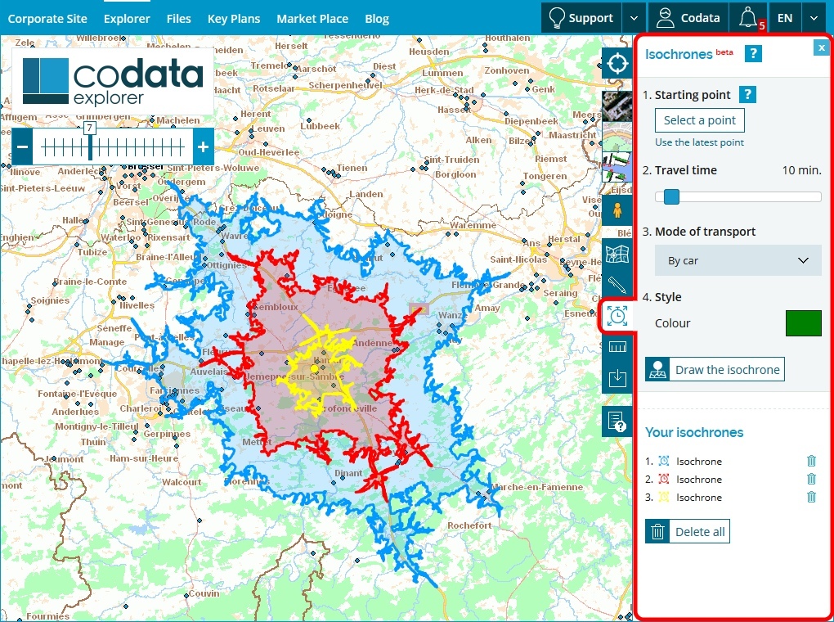Open the download/export tool in the sidebar

click(x=617, y=377)
